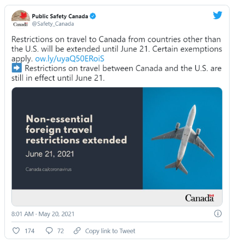Click the blue right-arrow emoji
The image size is (232, 241).
tap(17, 68)
